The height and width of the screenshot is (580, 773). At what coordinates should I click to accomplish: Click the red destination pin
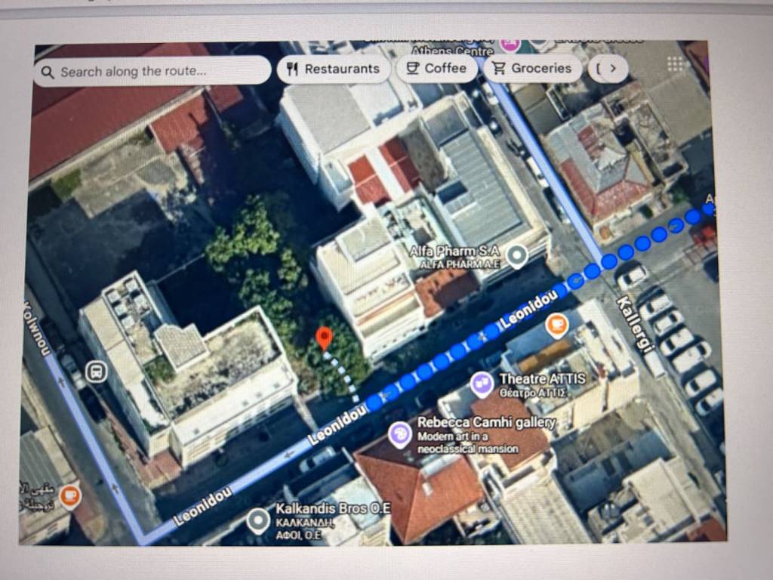coord(324,338)
